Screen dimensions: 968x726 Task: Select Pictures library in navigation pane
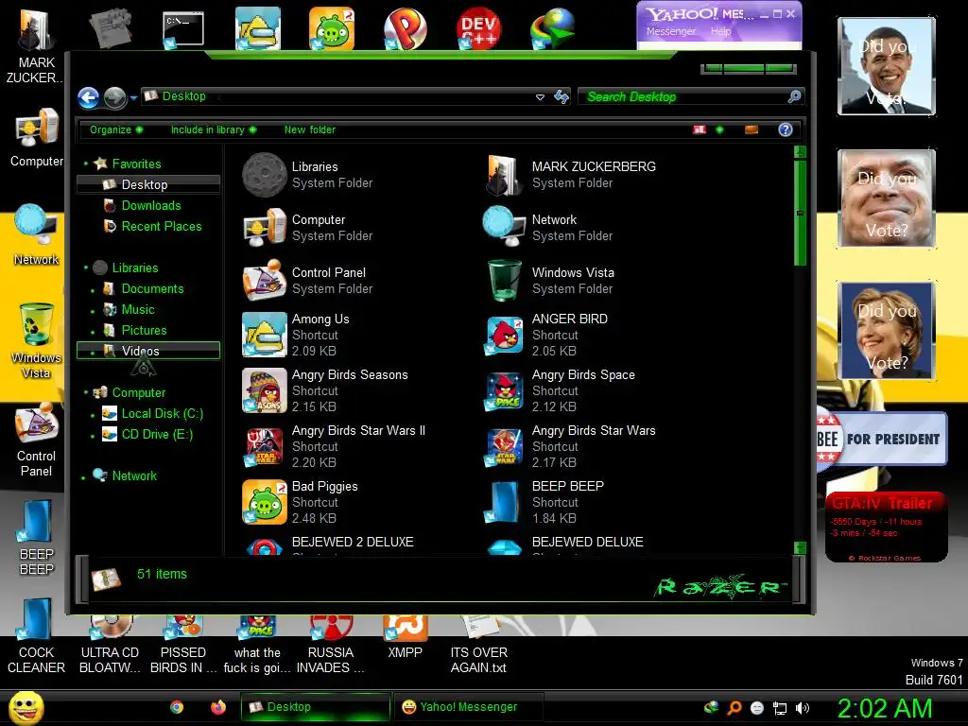click(144, 330)
